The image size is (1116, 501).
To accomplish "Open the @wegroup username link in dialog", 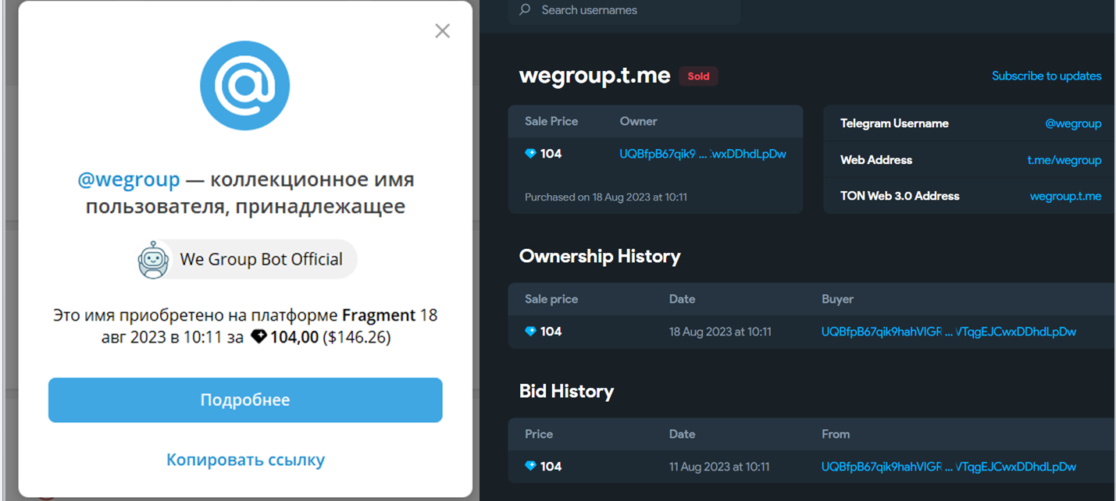I will 129,179.
